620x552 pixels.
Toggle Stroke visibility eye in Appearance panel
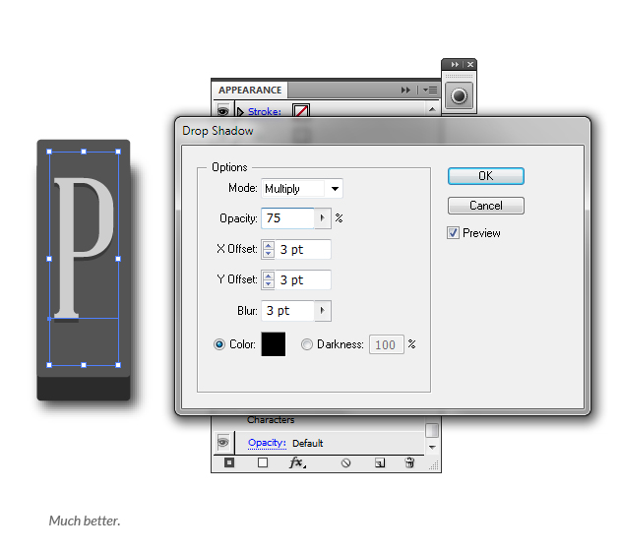coord(223,111)
